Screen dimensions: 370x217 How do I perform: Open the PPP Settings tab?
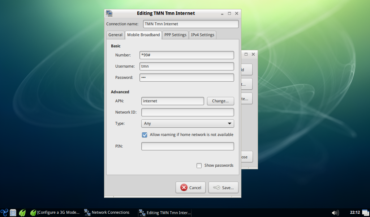point(175,35)
